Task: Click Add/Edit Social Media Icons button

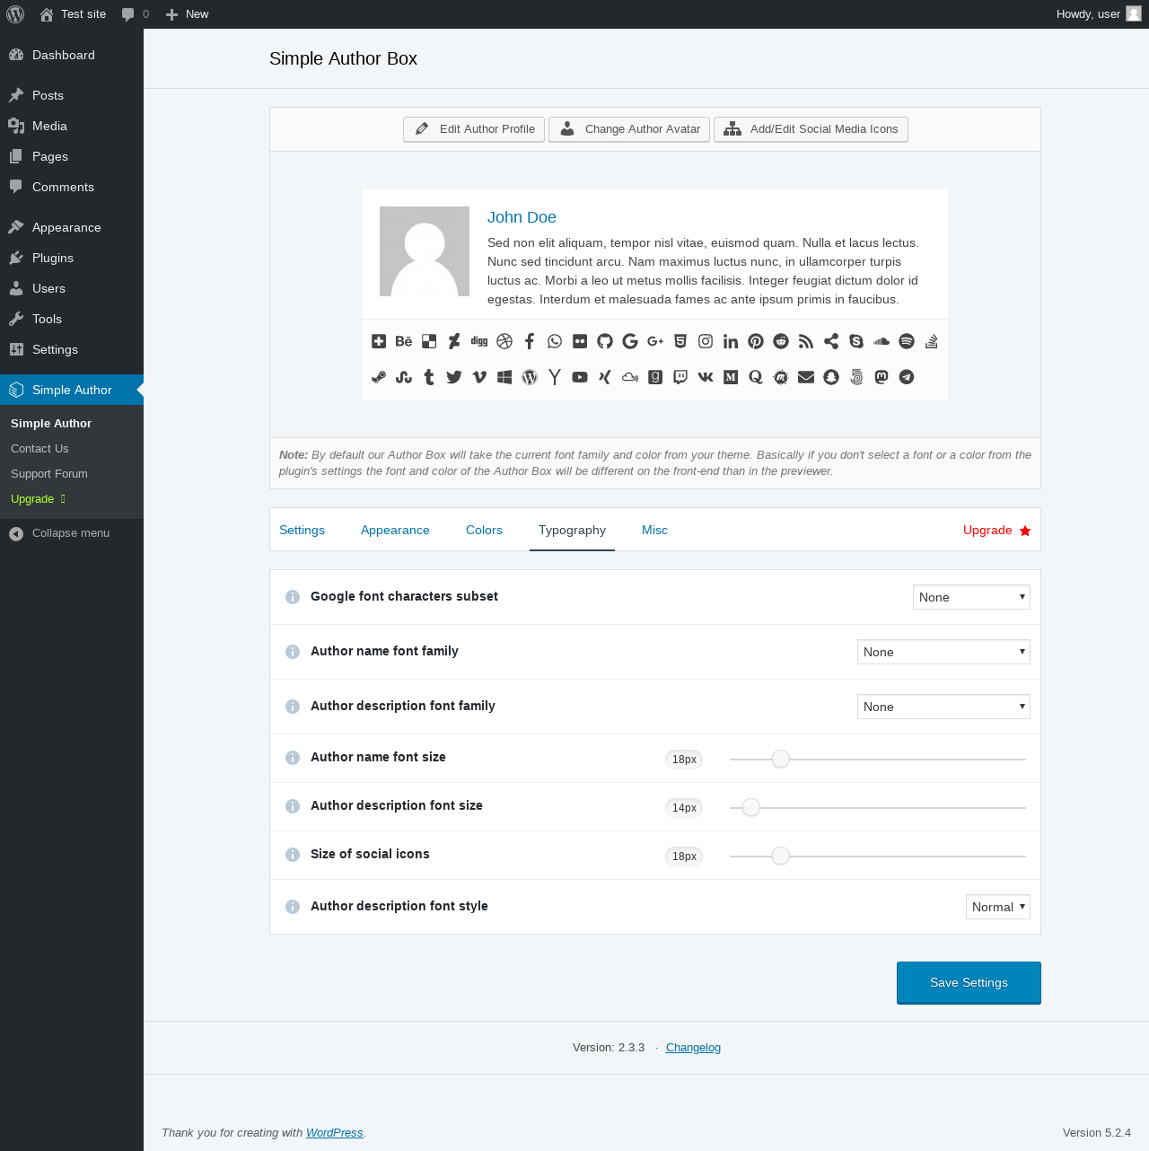Action: (811, 129)
